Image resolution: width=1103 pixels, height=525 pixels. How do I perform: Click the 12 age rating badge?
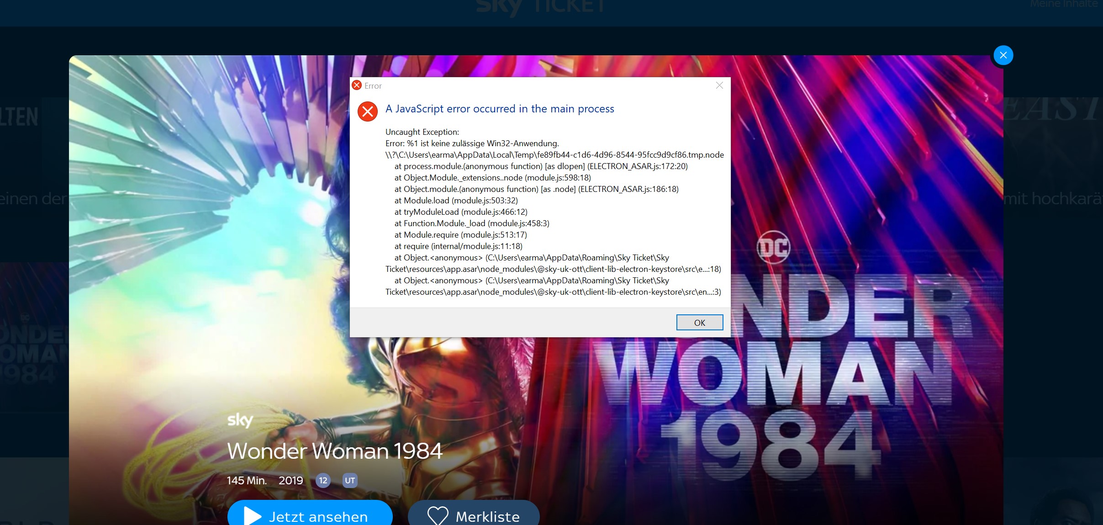coord(323,480)
